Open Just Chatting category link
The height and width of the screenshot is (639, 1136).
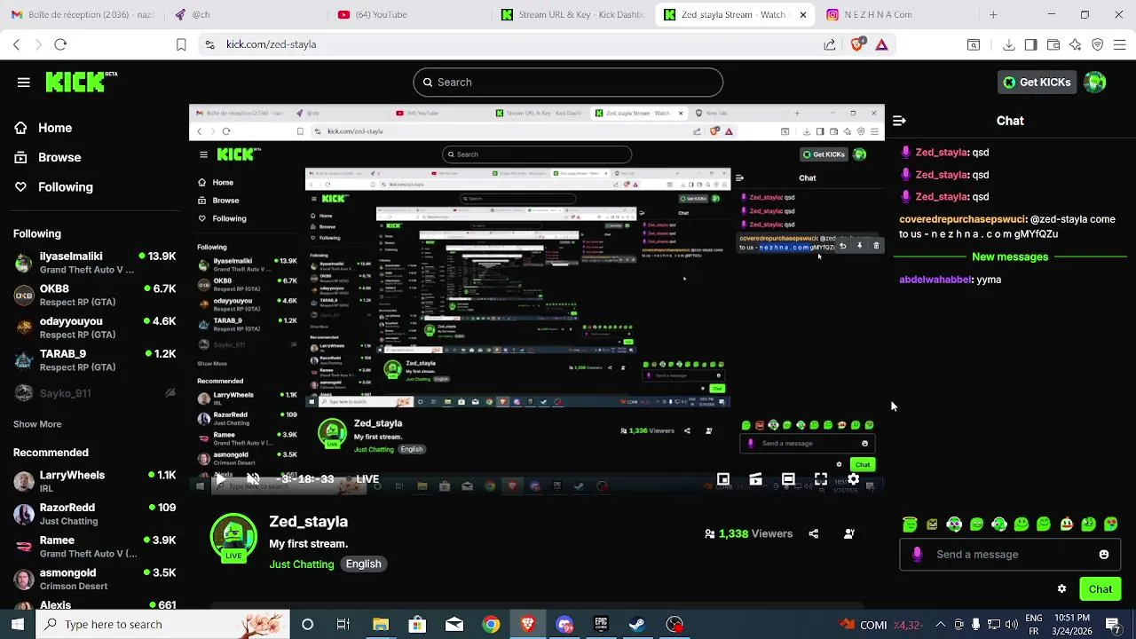(x=302, y=564)
